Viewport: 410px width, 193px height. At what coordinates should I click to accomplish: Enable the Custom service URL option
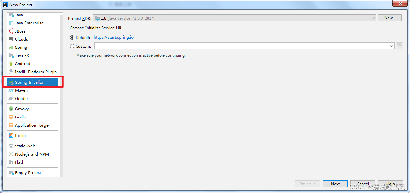coord(72,46)
